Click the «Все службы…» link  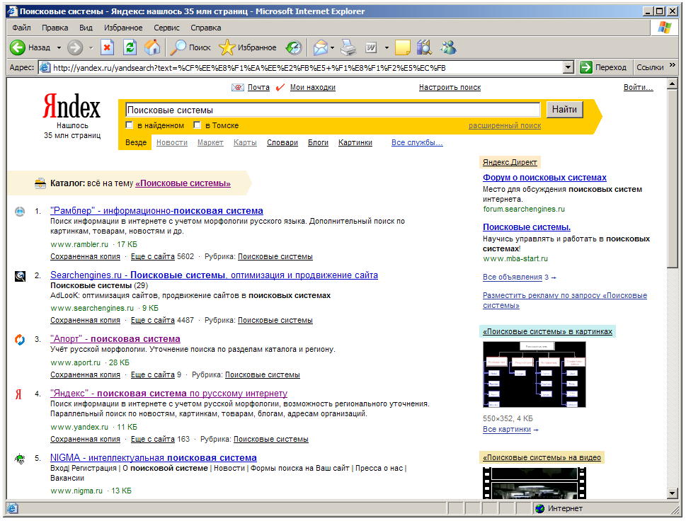[x=417, y=142]
